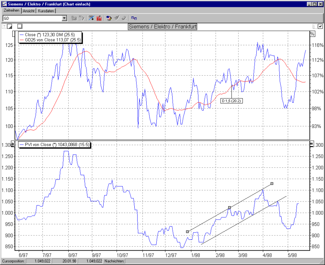Click the split window layout icon

tap(134, 18)
